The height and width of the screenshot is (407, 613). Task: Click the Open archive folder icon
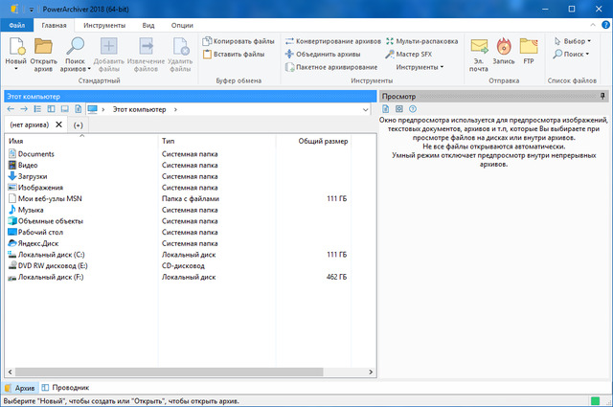click(44, 48)
